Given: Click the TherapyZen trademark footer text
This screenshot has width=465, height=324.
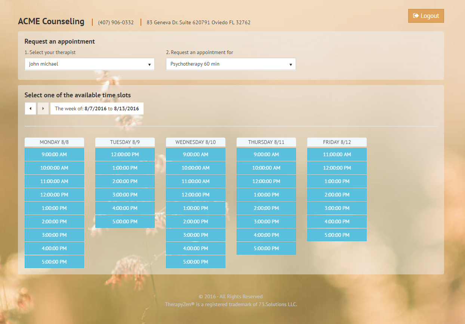Looking at the screenshot, I should point(231,304).
